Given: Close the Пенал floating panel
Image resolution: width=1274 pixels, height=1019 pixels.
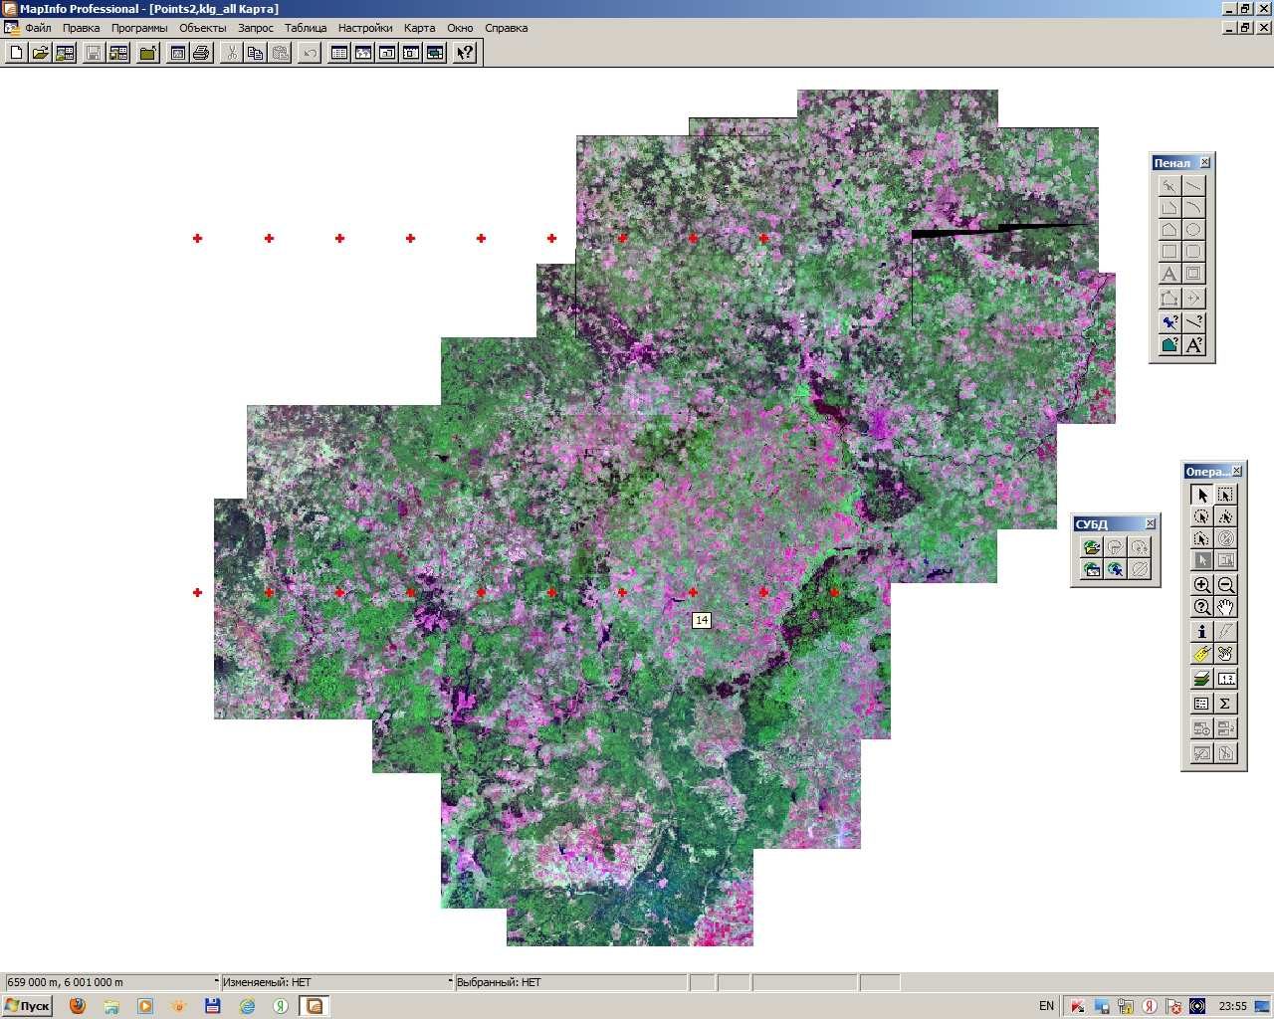Looking at the screenshot, I should [x=1204, y=162].
